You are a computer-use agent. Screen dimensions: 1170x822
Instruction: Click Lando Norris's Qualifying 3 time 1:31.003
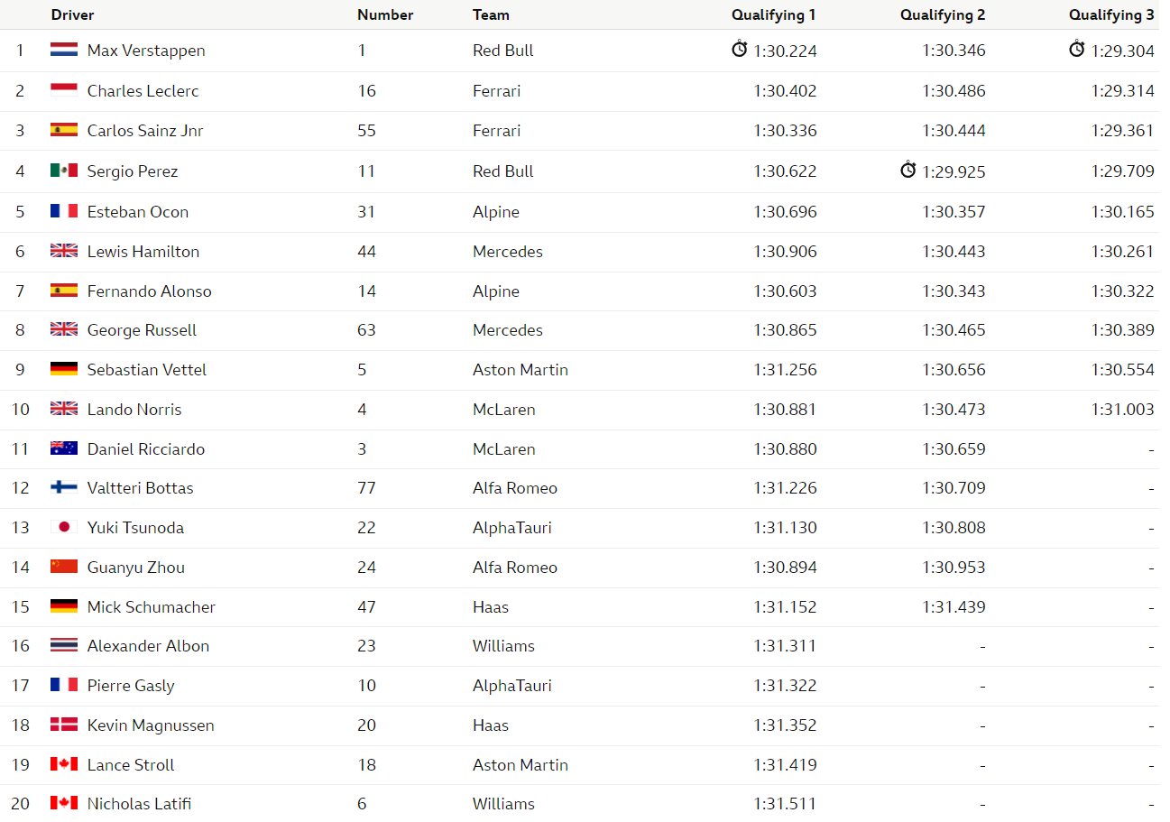(1122, 409)
